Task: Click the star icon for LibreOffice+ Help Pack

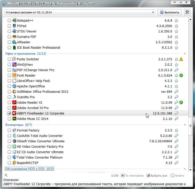Action: coord(176,81)
